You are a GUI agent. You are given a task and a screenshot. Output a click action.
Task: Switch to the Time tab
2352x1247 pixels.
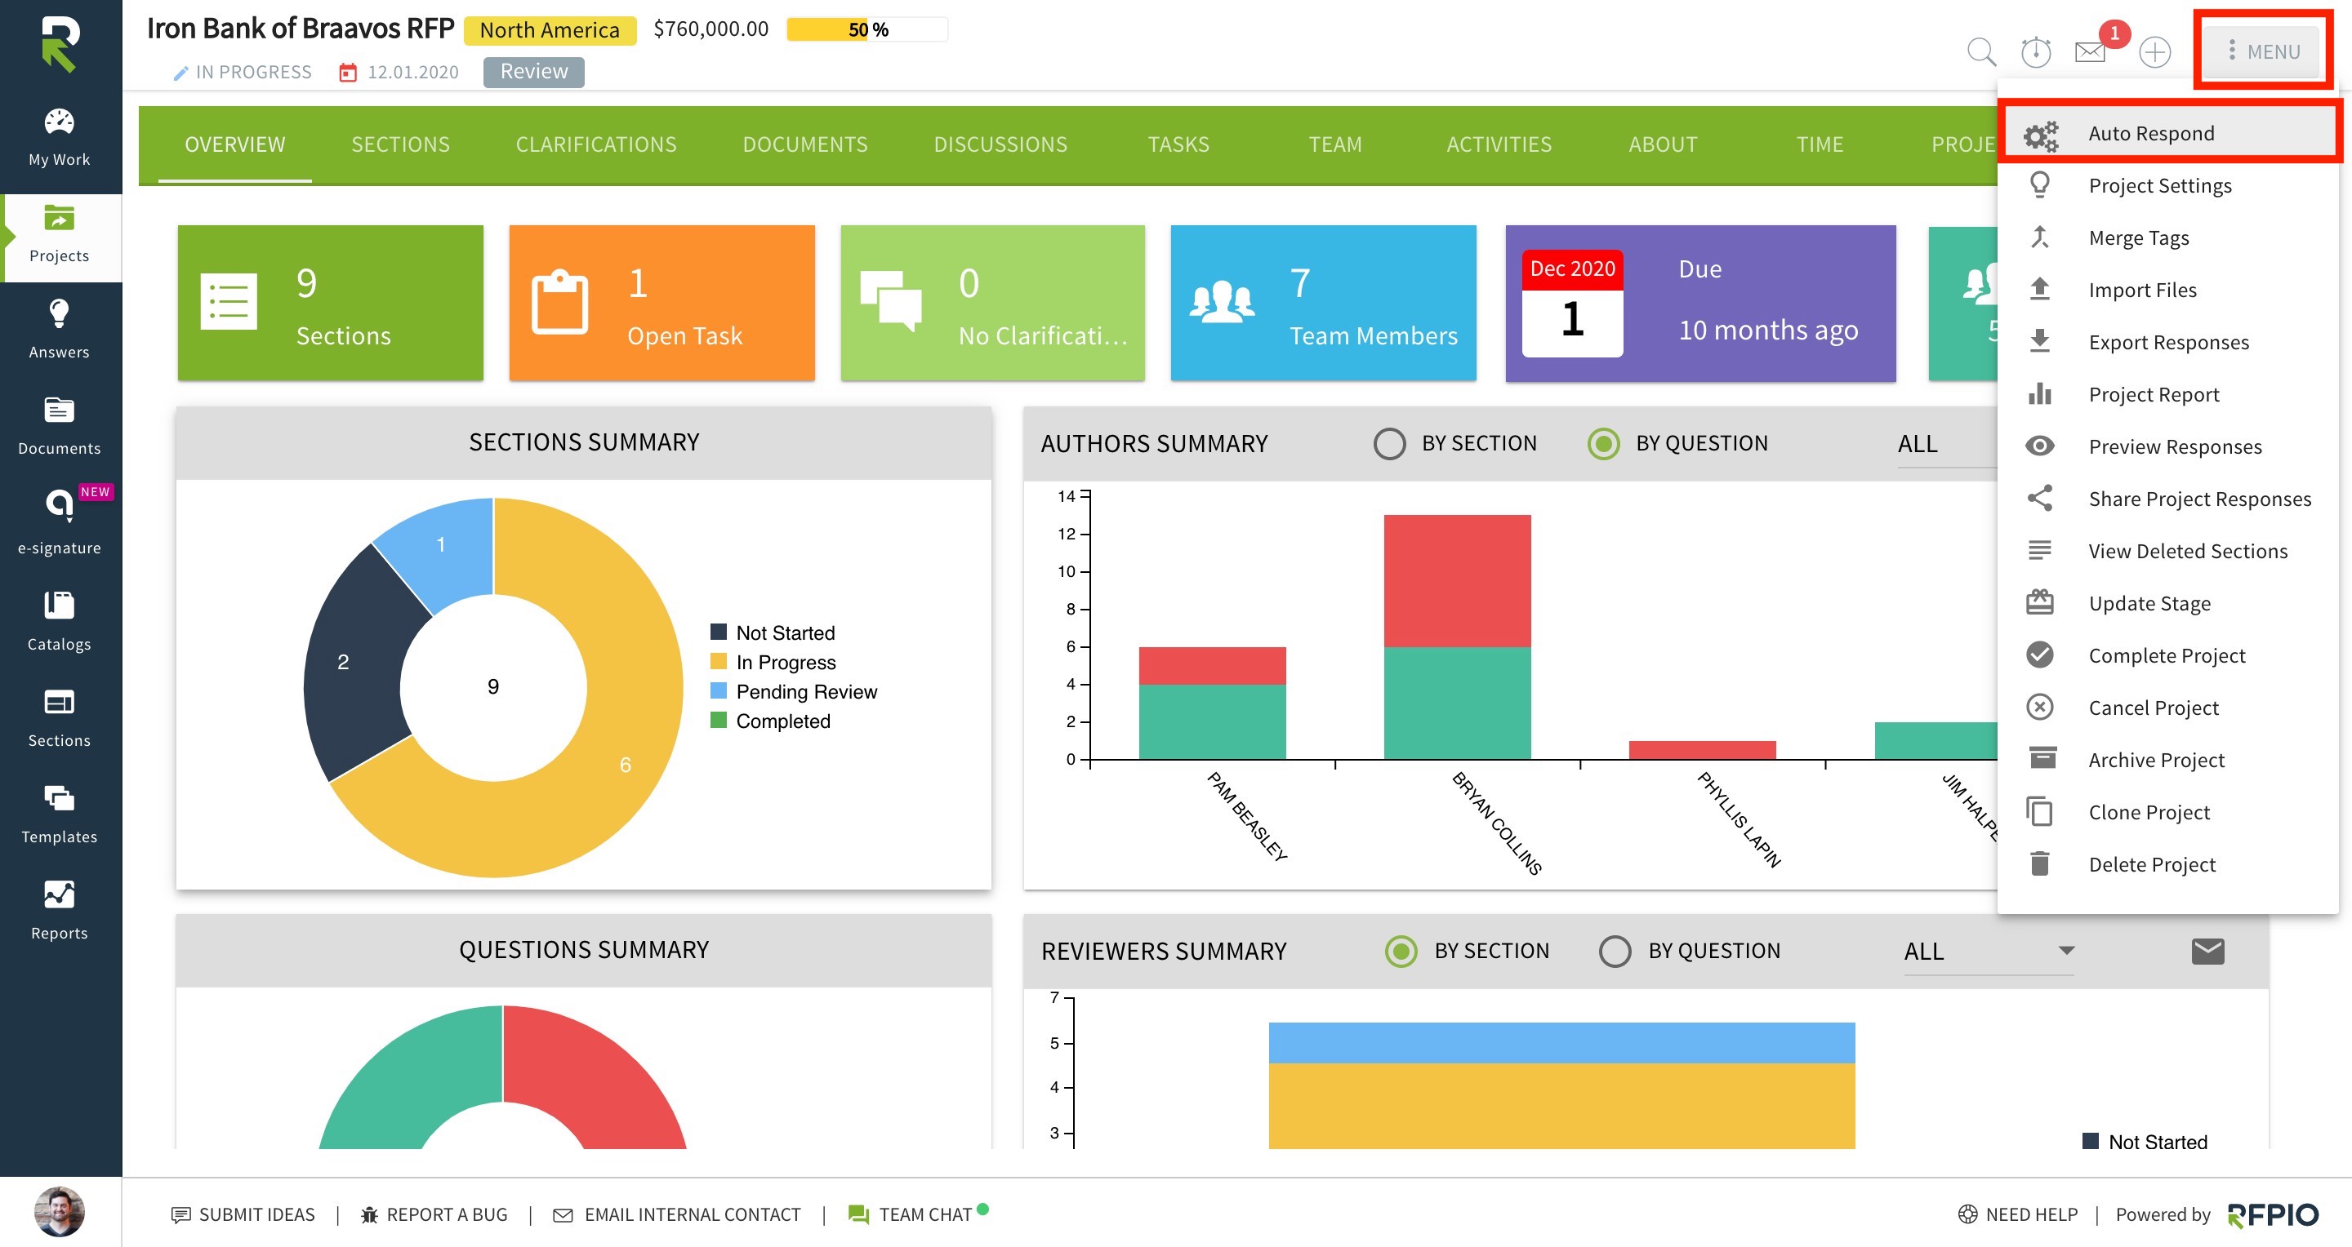(x=1820, y=144)
